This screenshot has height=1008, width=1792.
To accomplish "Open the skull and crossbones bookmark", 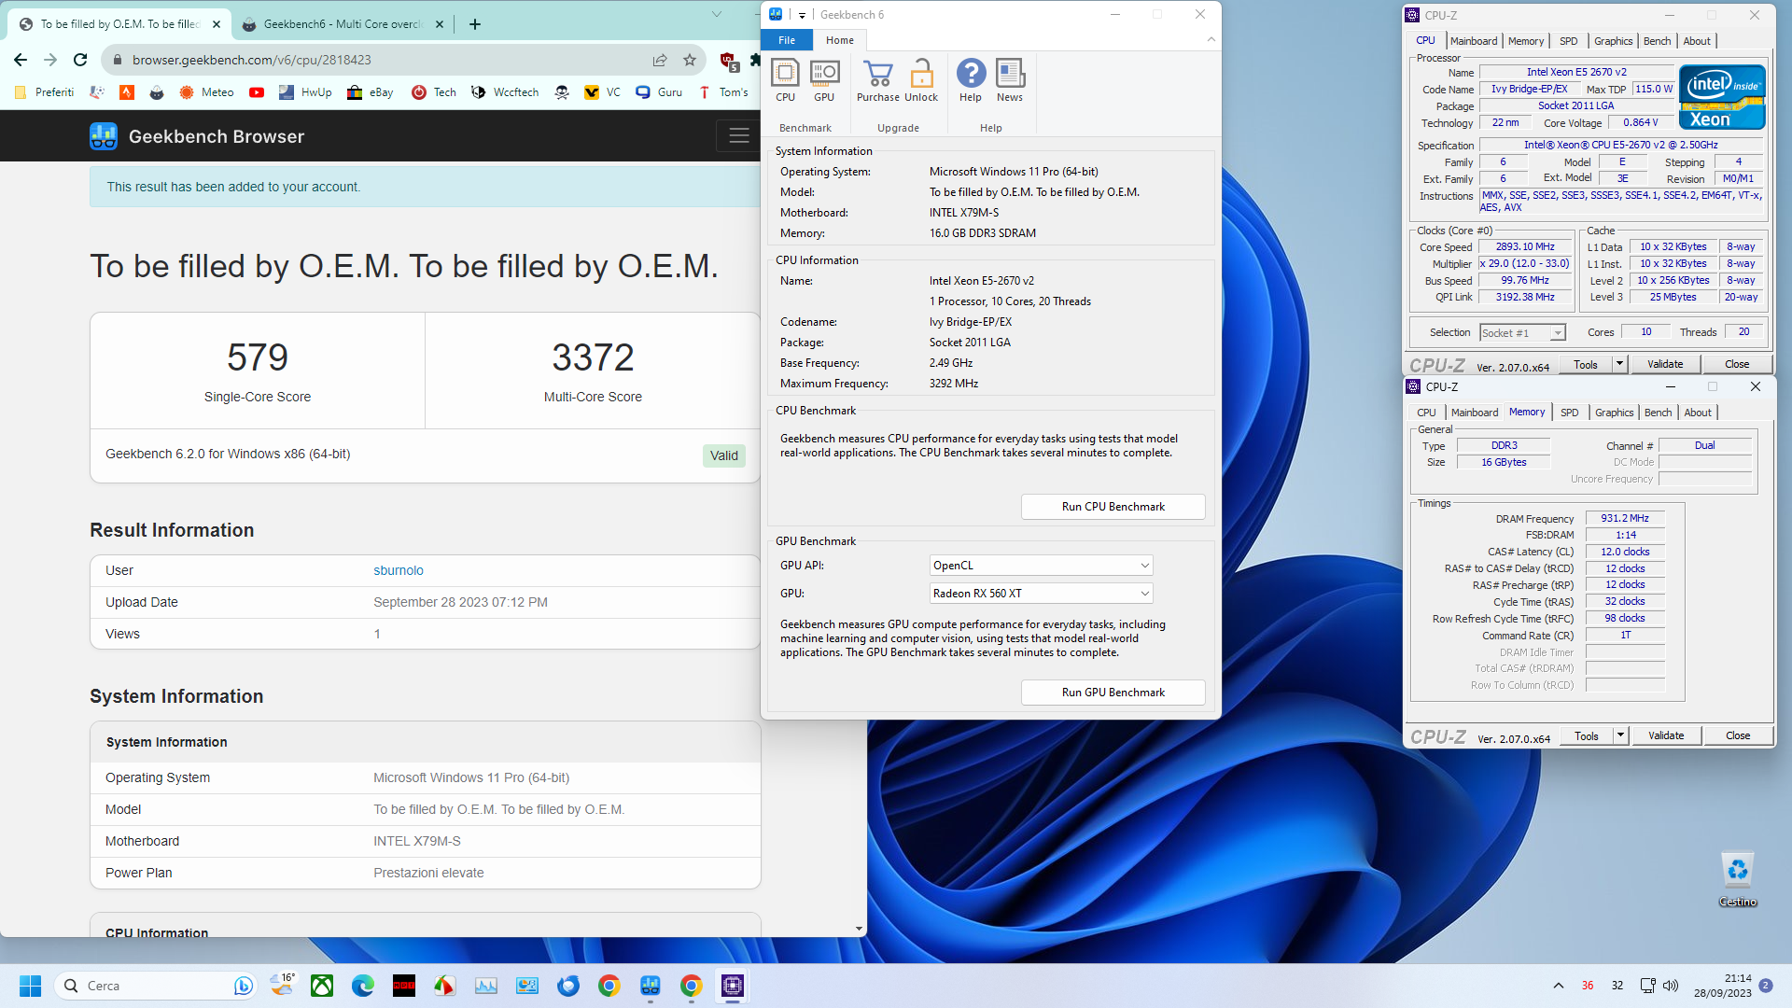I will 562,92.
